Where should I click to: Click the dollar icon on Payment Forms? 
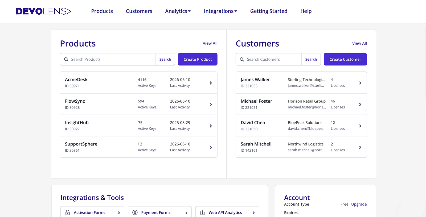[x=135, y=212]
